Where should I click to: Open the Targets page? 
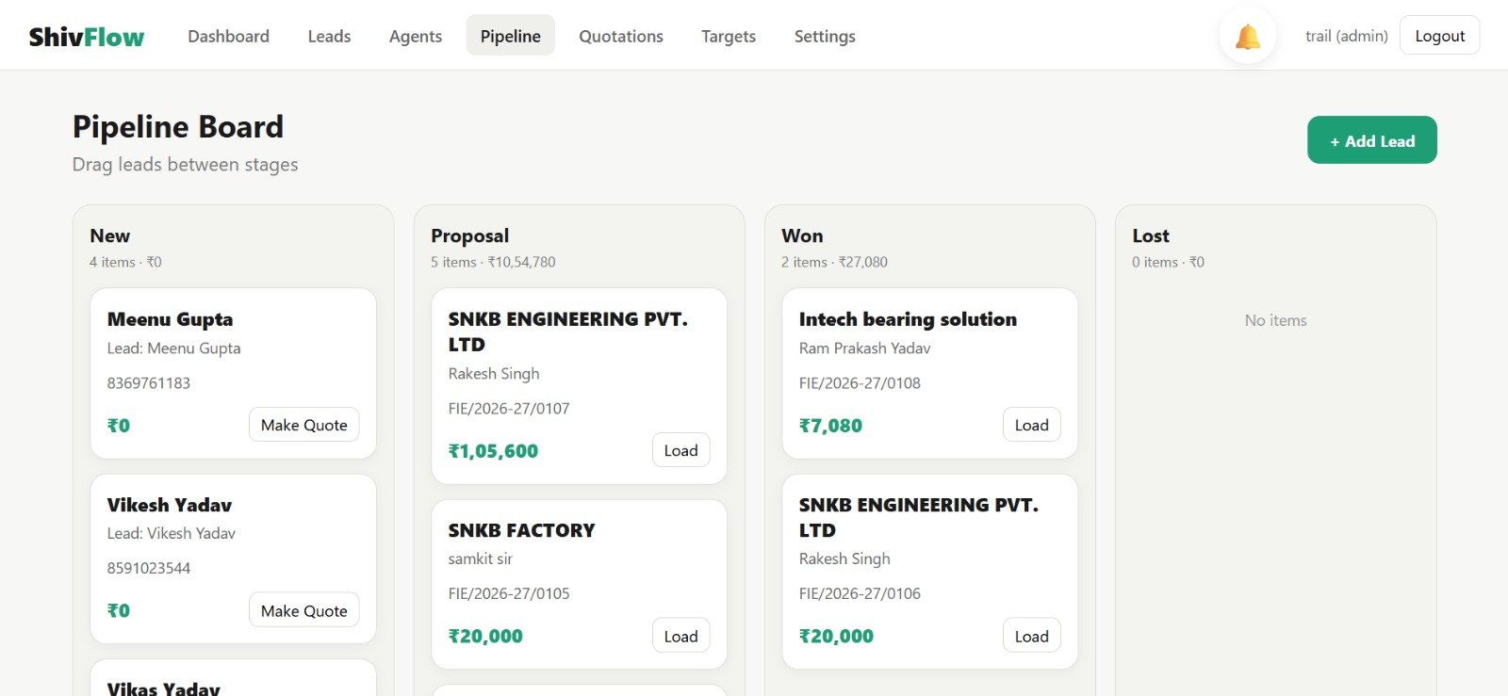tap(729, 36)
